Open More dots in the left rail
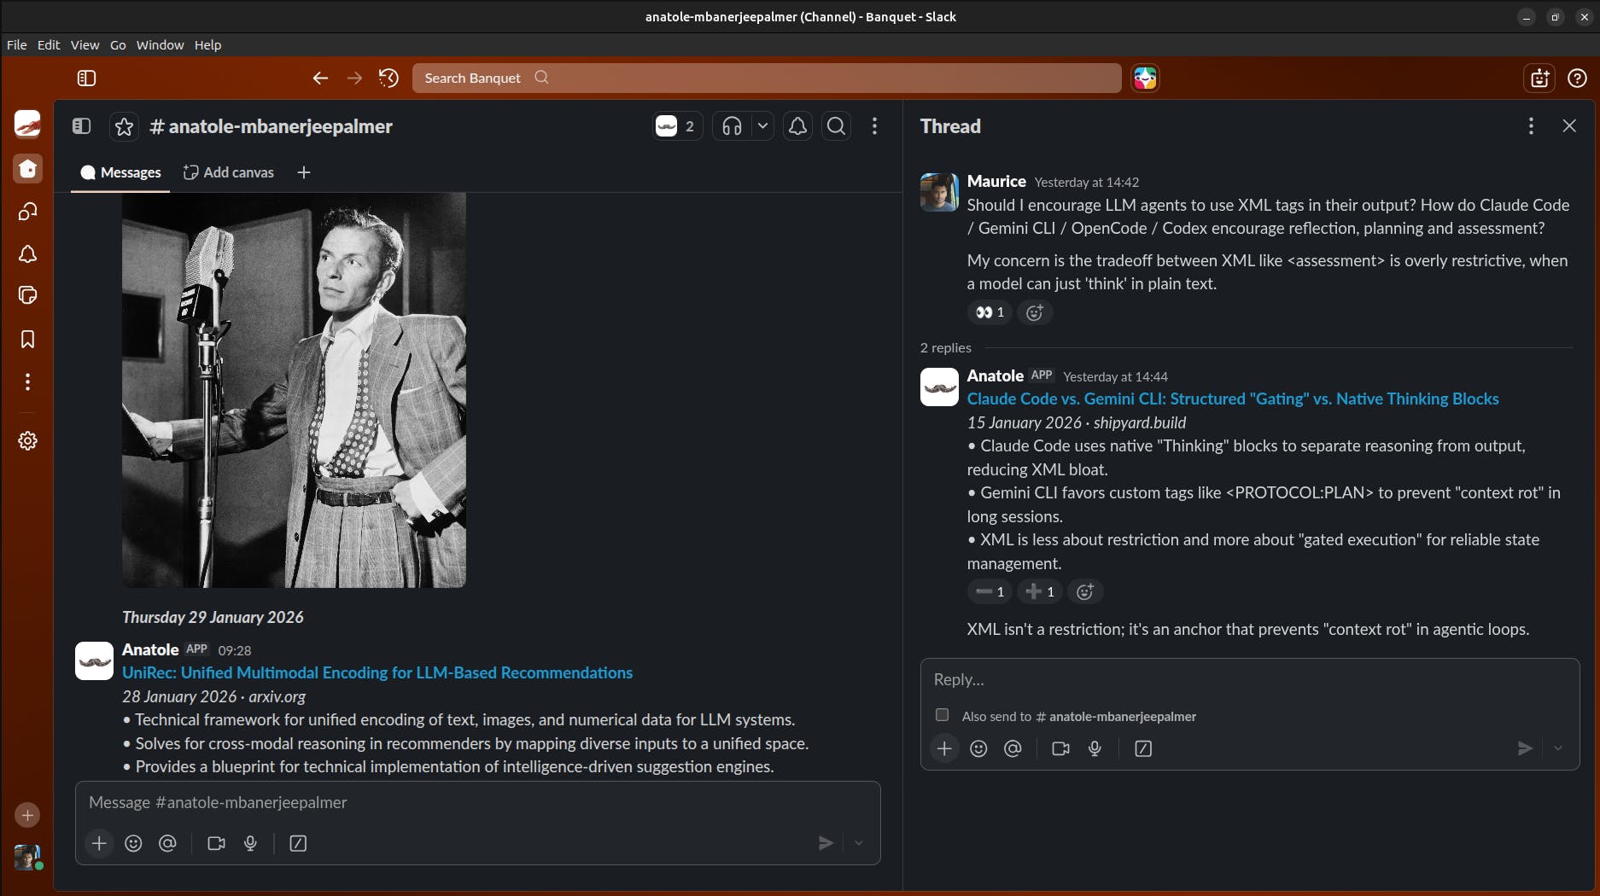This screenshot has height=896, width=1600. [27, 381]
